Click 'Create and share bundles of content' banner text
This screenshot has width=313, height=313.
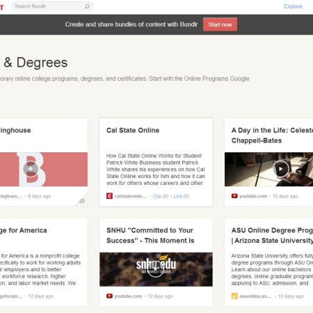point(131,24)
